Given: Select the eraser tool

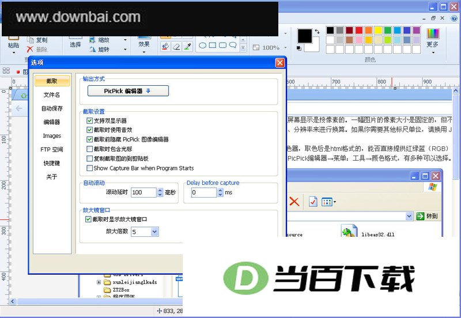Looking at the screenshot, I should (176, 46).
